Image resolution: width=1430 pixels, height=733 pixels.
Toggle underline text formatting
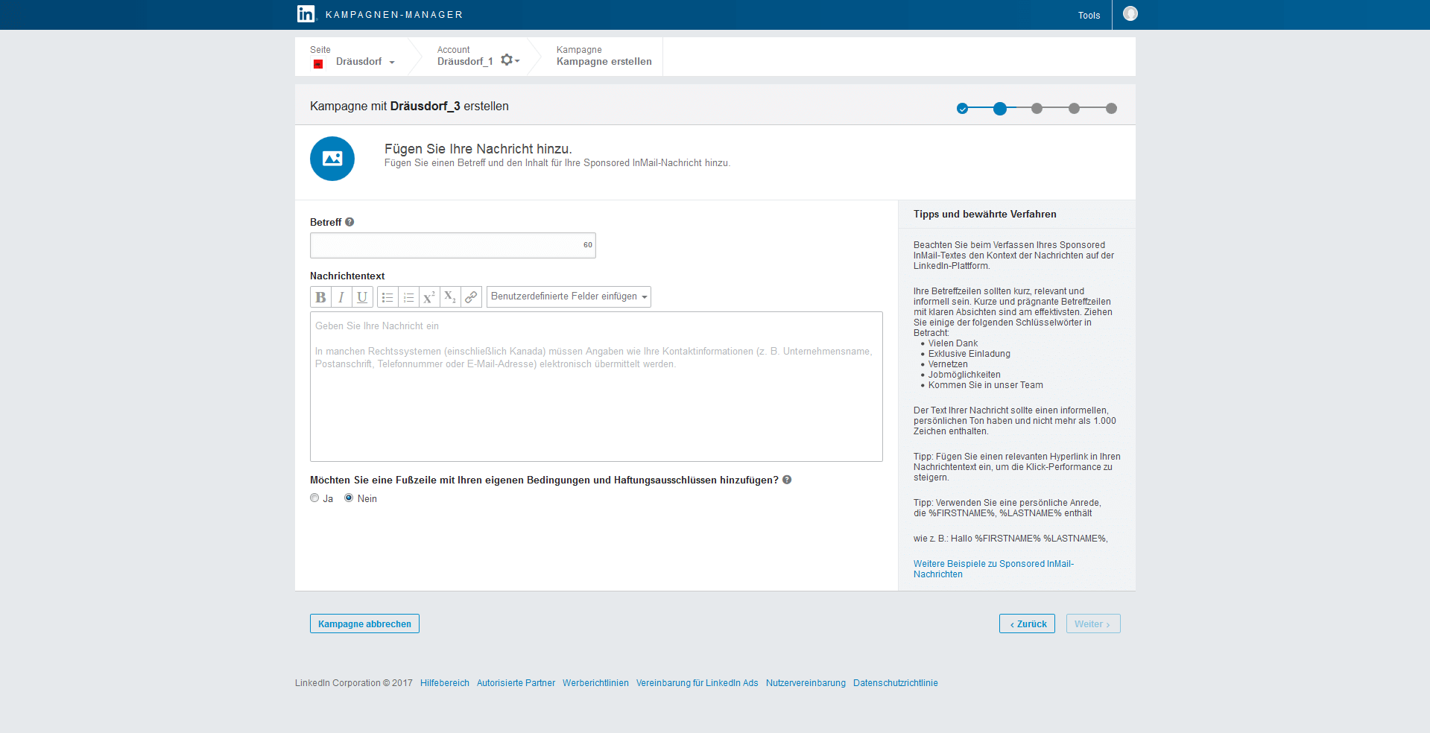click(362, 297)
